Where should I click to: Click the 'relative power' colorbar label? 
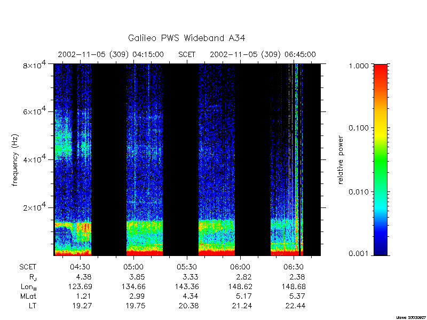click(341, 160)
